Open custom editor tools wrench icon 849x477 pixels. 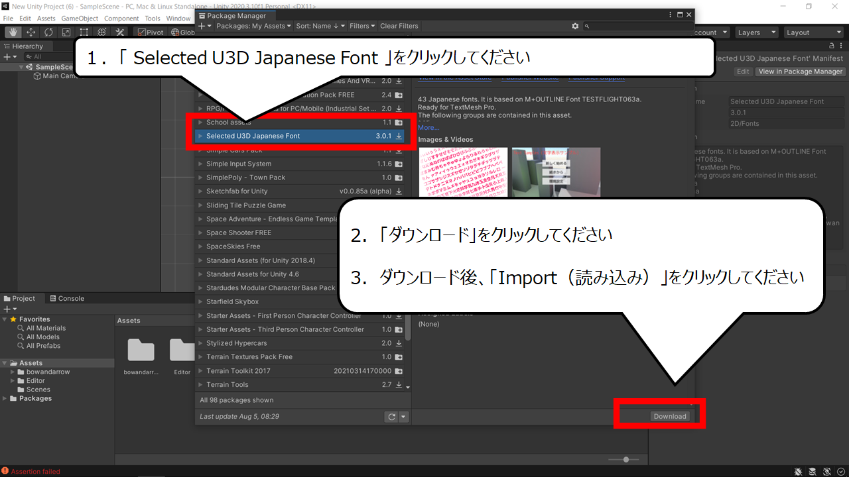click(x=120, y=32)
